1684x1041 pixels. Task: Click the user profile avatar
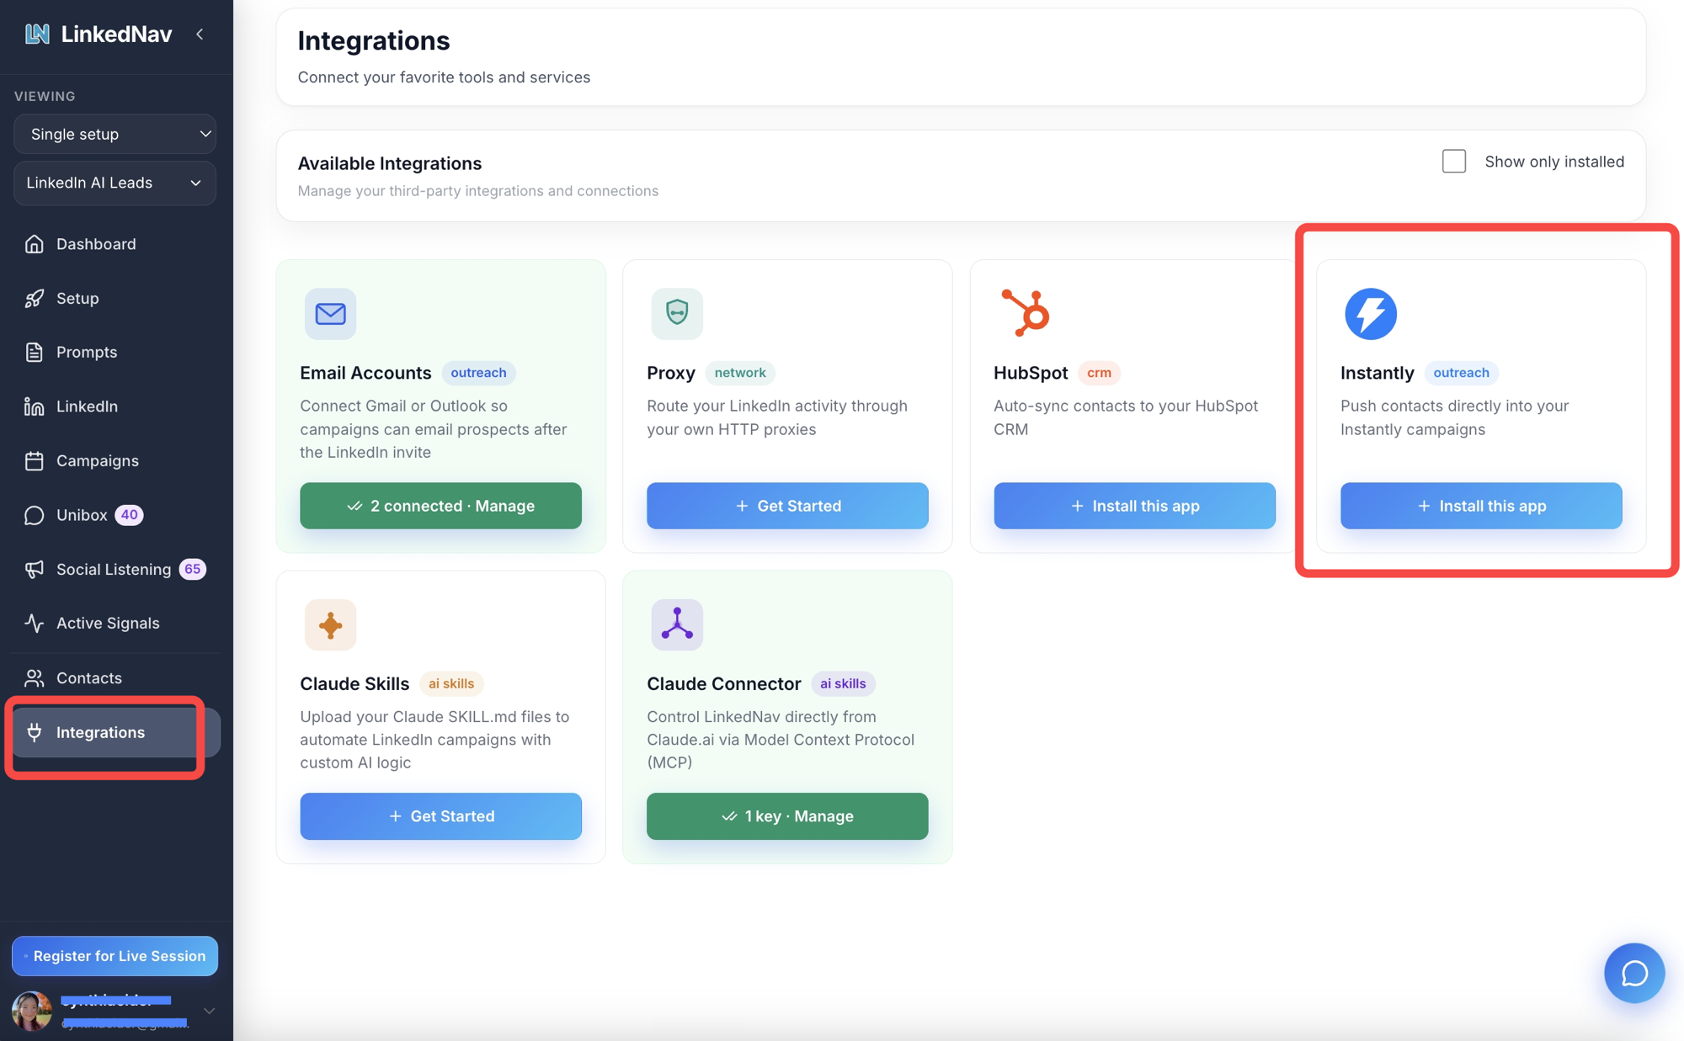(x=31, y=1011)
